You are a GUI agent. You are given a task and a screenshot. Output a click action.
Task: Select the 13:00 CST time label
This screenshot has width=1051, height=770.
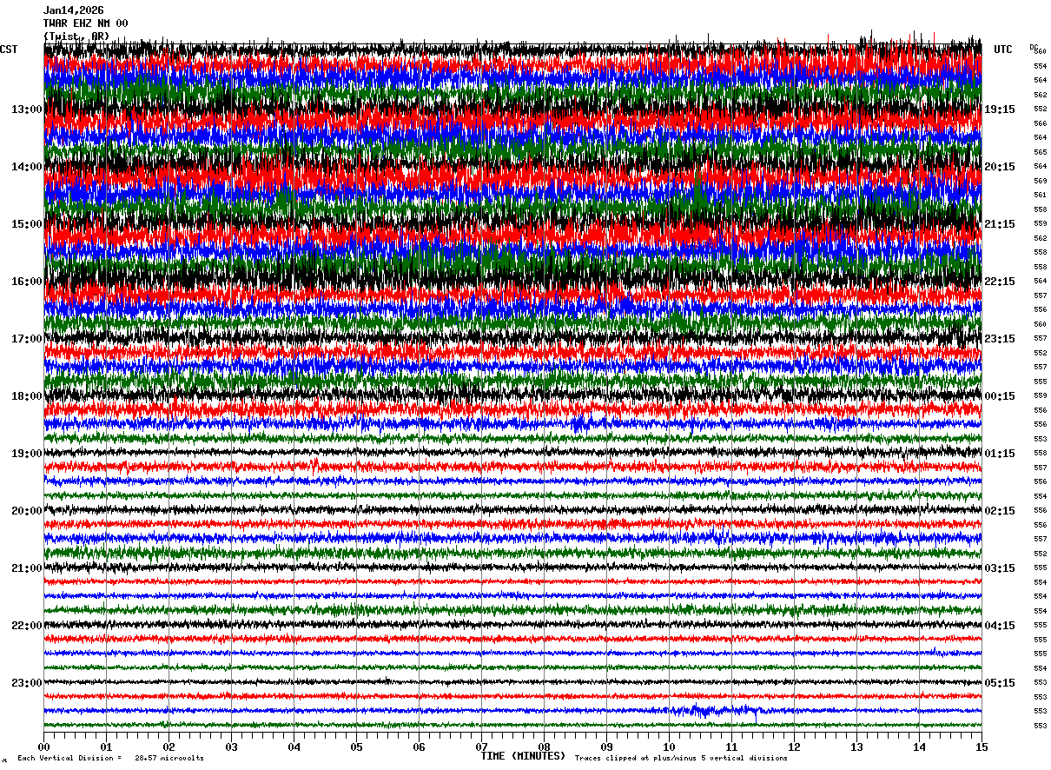click(27, 110)
